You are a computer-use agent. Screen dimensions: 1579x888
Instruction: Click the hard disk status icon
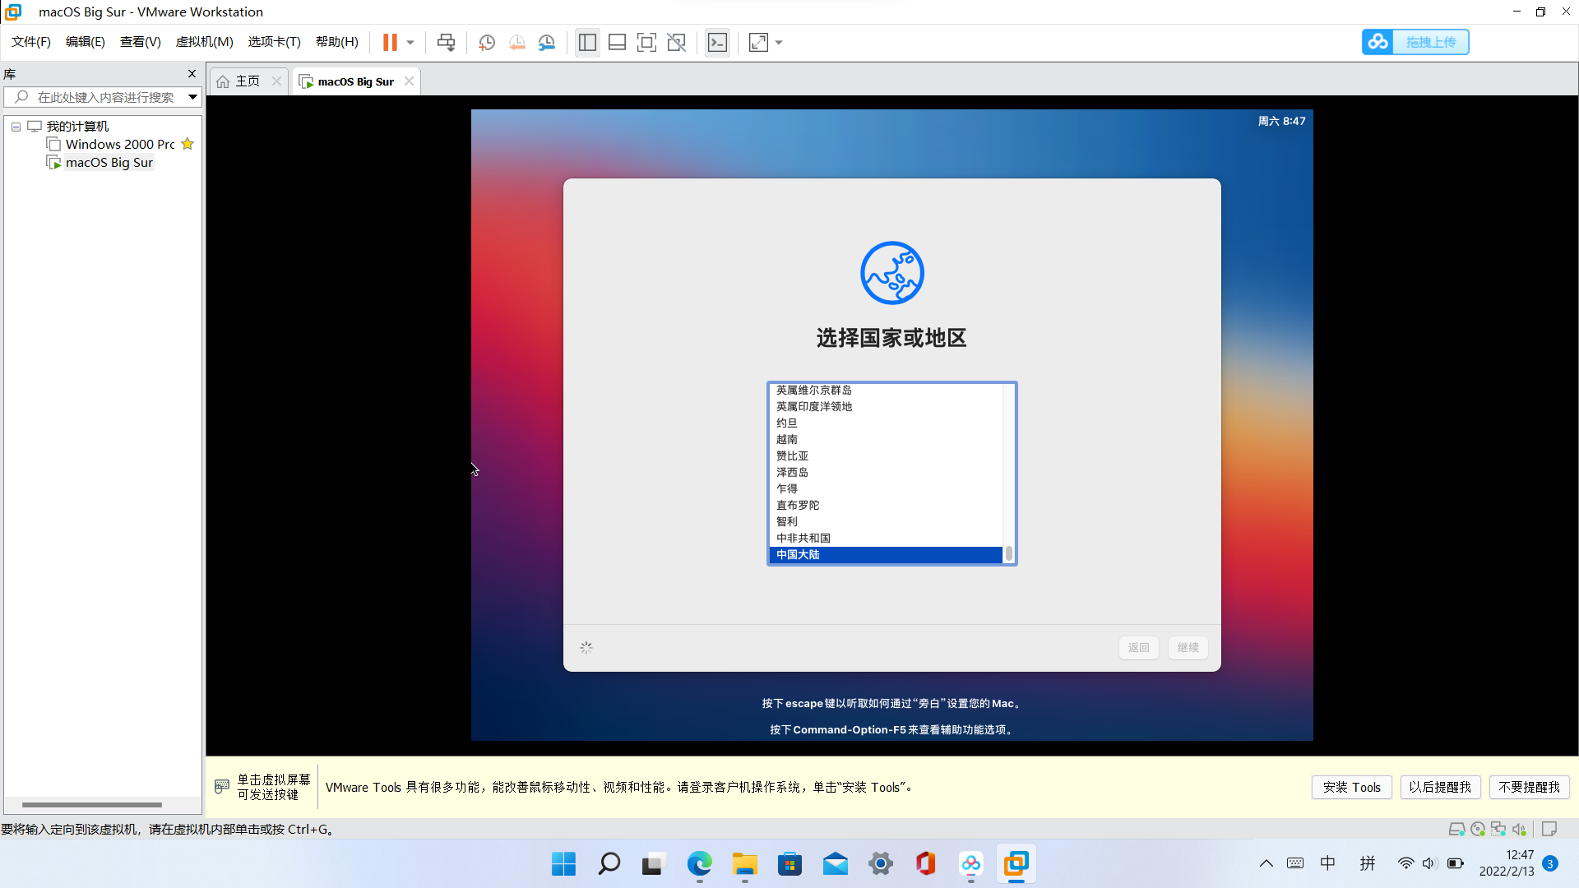tap(1456, 829)
